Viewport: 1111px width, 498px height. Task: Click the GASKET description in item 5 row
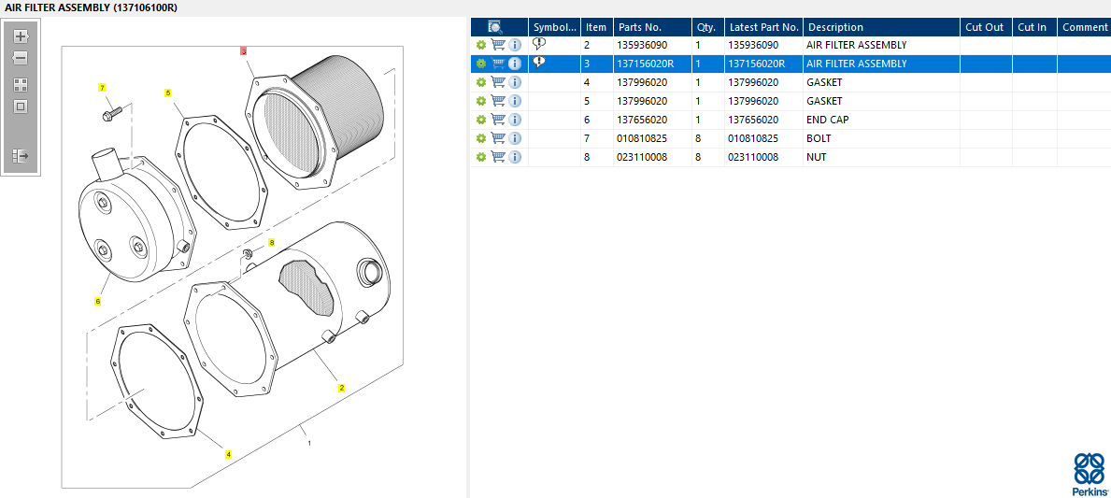881,101
